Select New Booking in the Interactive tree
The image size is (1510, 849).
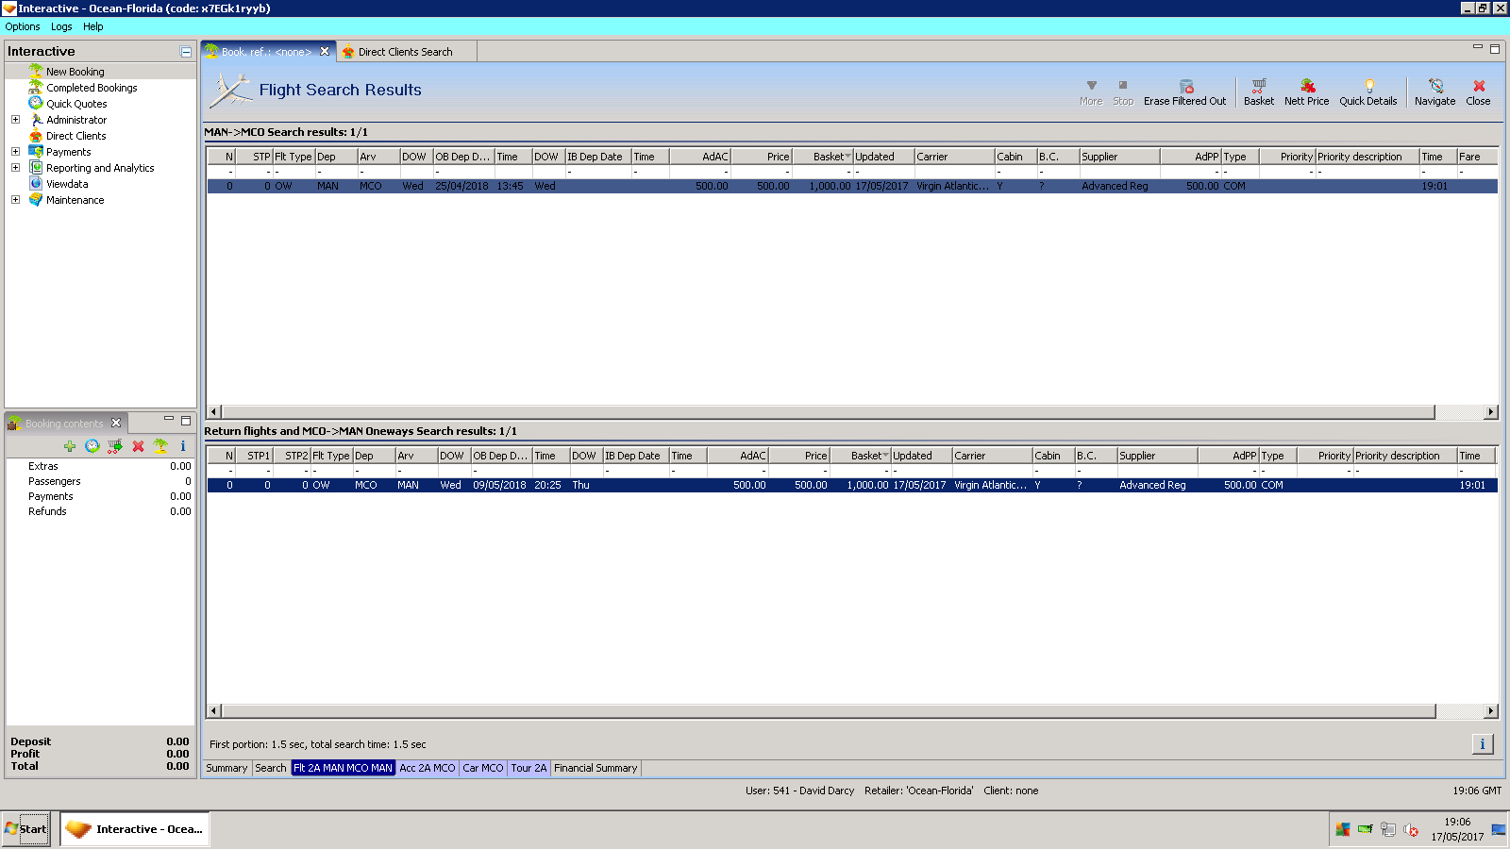click(75, 72)
